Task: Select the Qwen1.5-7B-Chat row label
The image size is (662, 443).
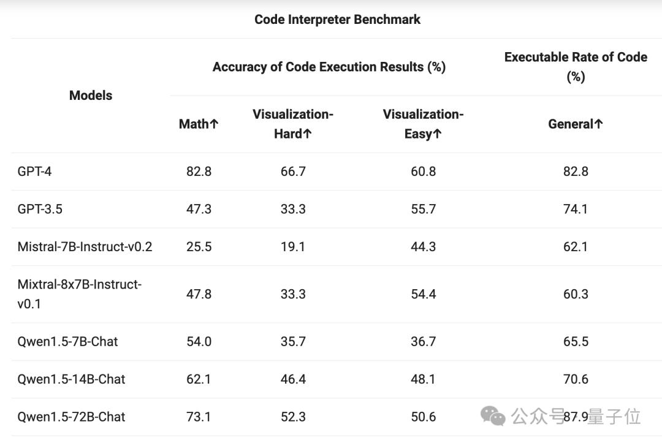Action: (x=67, y=341)
